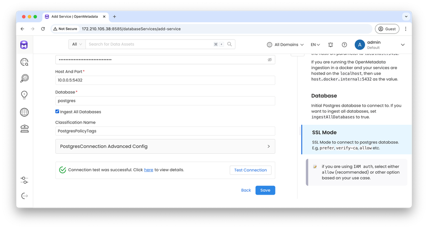Open the Settings sliders icon in the sidebar
This screenshot has width=428, height=229.
click(24, 180)
